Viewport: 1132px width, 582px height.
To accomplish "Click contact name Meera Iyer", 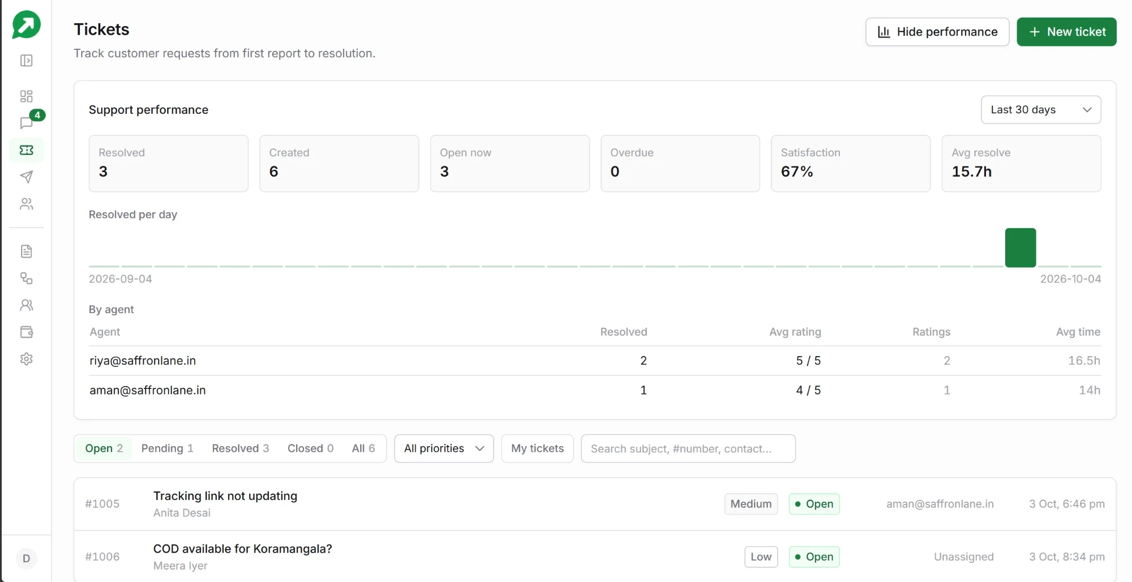I will coord(180,566).
